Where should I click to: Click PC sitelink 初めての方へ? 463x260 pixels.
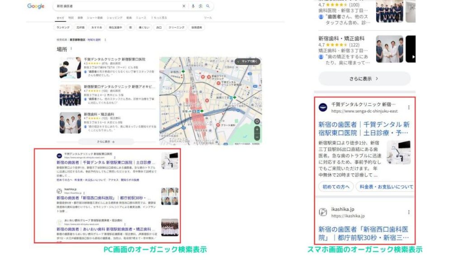click(64, 180)
